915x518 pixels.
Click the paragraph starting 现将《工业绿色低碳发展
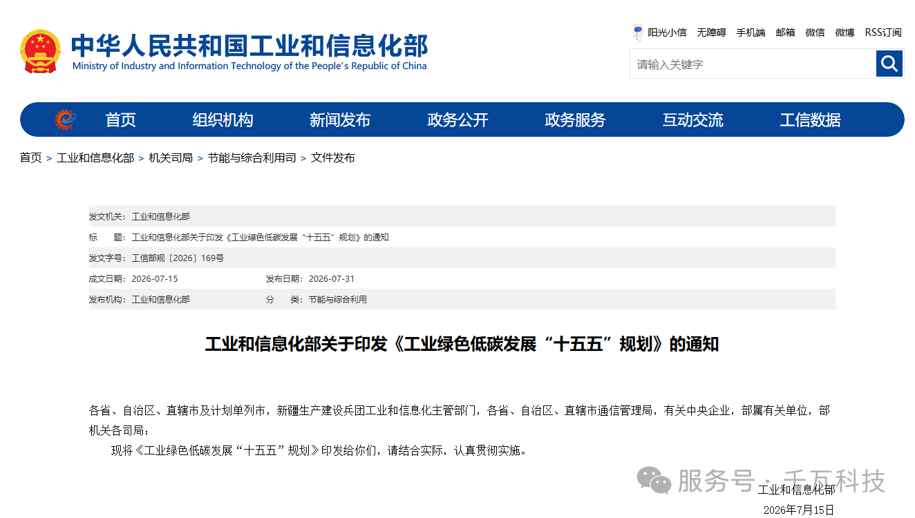[319, 451]
